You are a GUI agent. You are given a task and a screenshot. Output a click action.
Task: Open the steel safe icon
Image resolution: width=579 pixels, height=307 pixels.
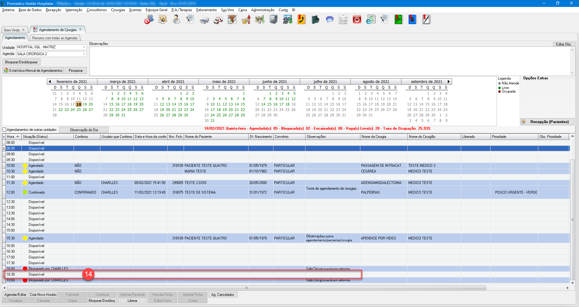pos(274,20)
